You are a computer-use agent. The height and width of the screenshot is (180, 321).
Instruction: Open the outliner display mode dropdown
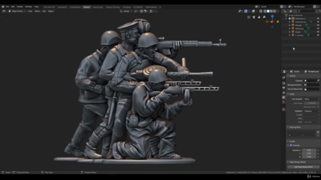pos(291,11)
